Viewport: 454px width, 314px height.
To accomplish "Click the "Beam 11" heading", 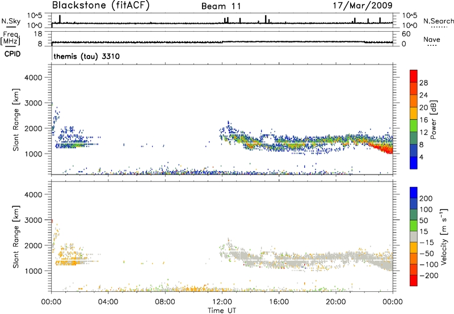I will 221,6.
